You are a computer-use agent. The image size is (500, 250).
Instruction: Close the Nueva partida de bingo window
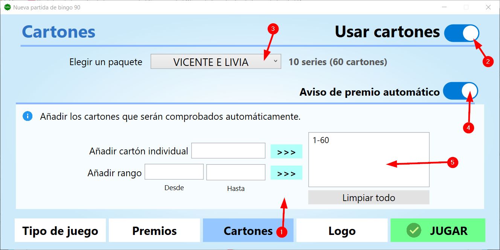click(488, 7)
